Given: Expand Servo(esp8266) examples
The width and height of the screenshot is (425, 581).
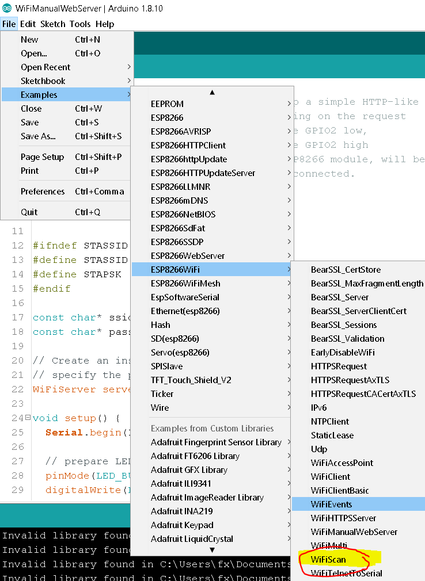Looking at the screenshot, I should click(x=212, y=352).
